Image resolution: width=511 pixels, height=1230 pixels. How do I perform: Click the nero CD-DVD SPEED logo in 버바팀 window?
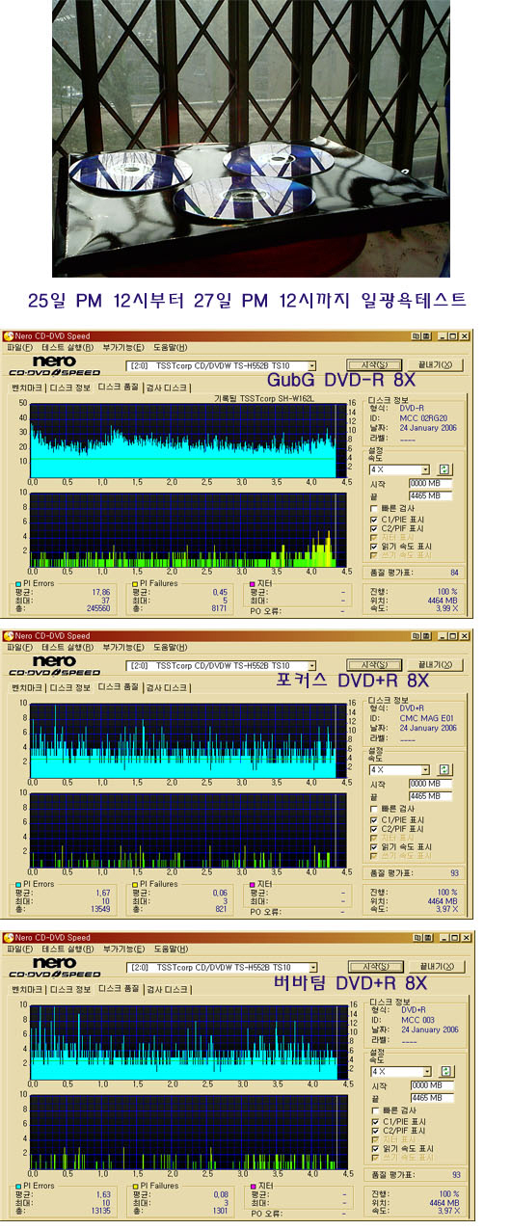click(x=54, y=969)
